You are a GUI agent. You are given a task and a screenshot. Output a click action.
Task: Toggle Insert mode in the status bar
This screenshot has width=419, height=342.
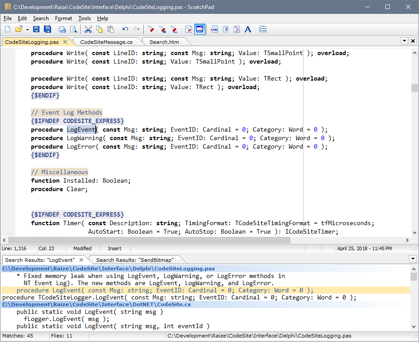tap(114, 248)
